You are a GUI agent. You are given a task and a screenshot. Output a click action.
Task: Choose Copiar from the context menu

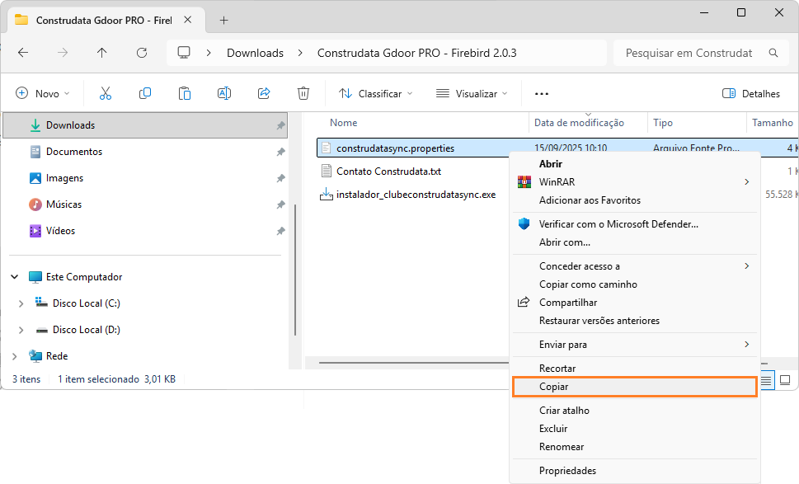[635, 387]
